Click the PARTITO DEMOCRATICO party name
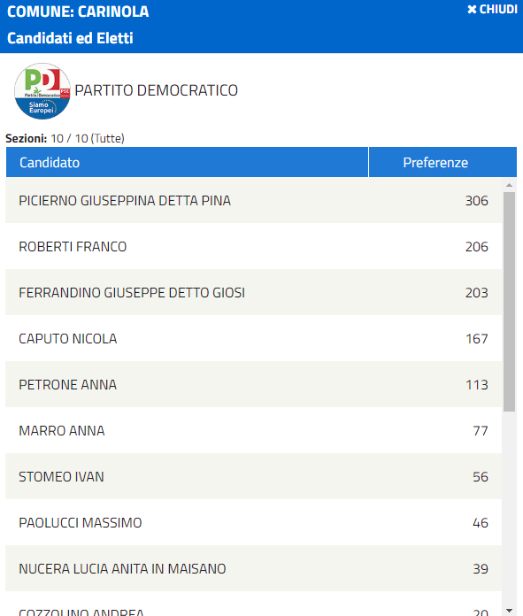The height and width of the screenshot is (616, 523). 157,90
